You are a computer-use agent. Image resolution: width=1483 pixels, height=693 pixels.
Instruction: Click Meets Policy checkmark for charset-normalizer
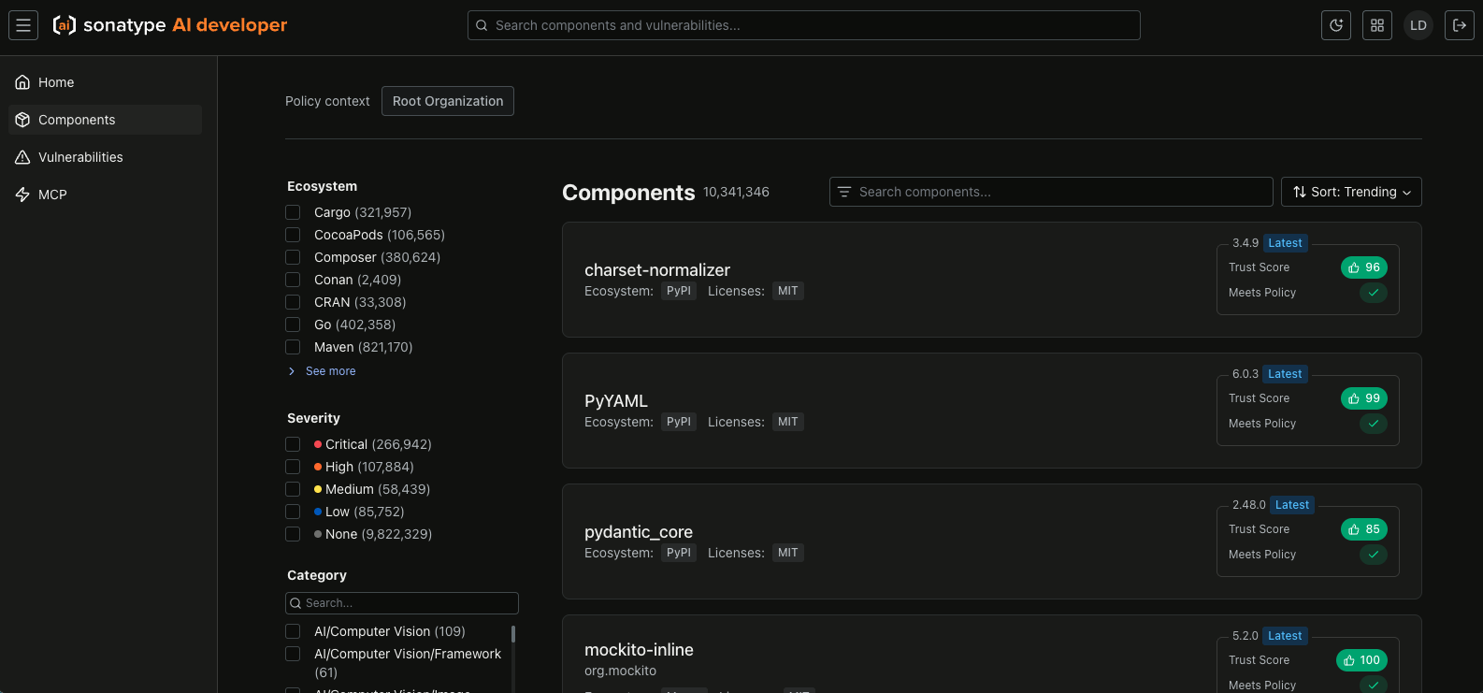coord(1374,293)
